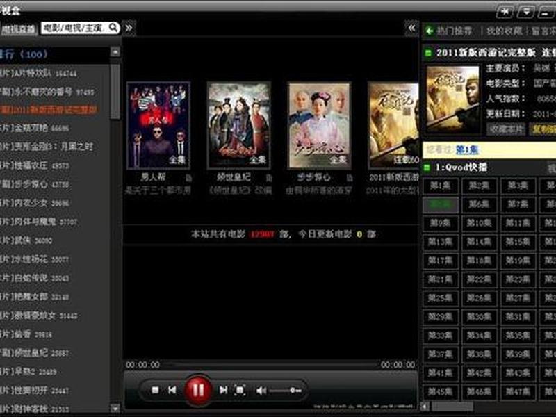Play episode 第1集 in episode grid
The height and width of the screenshot is (417, 556).
pos(441,186)
